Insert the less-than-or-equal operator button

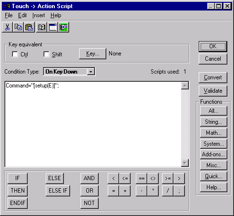pyautogui.click(x=125, y=178)
